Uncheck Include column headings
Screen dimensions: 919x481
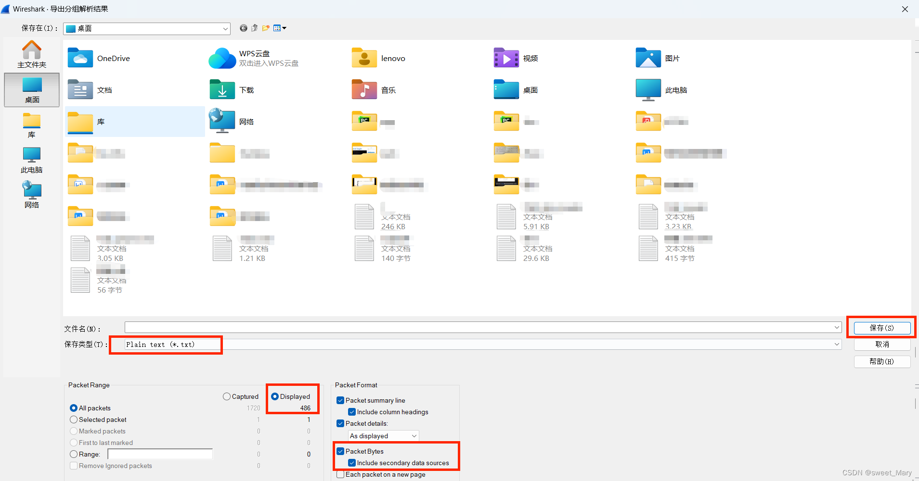pos(352,412)
